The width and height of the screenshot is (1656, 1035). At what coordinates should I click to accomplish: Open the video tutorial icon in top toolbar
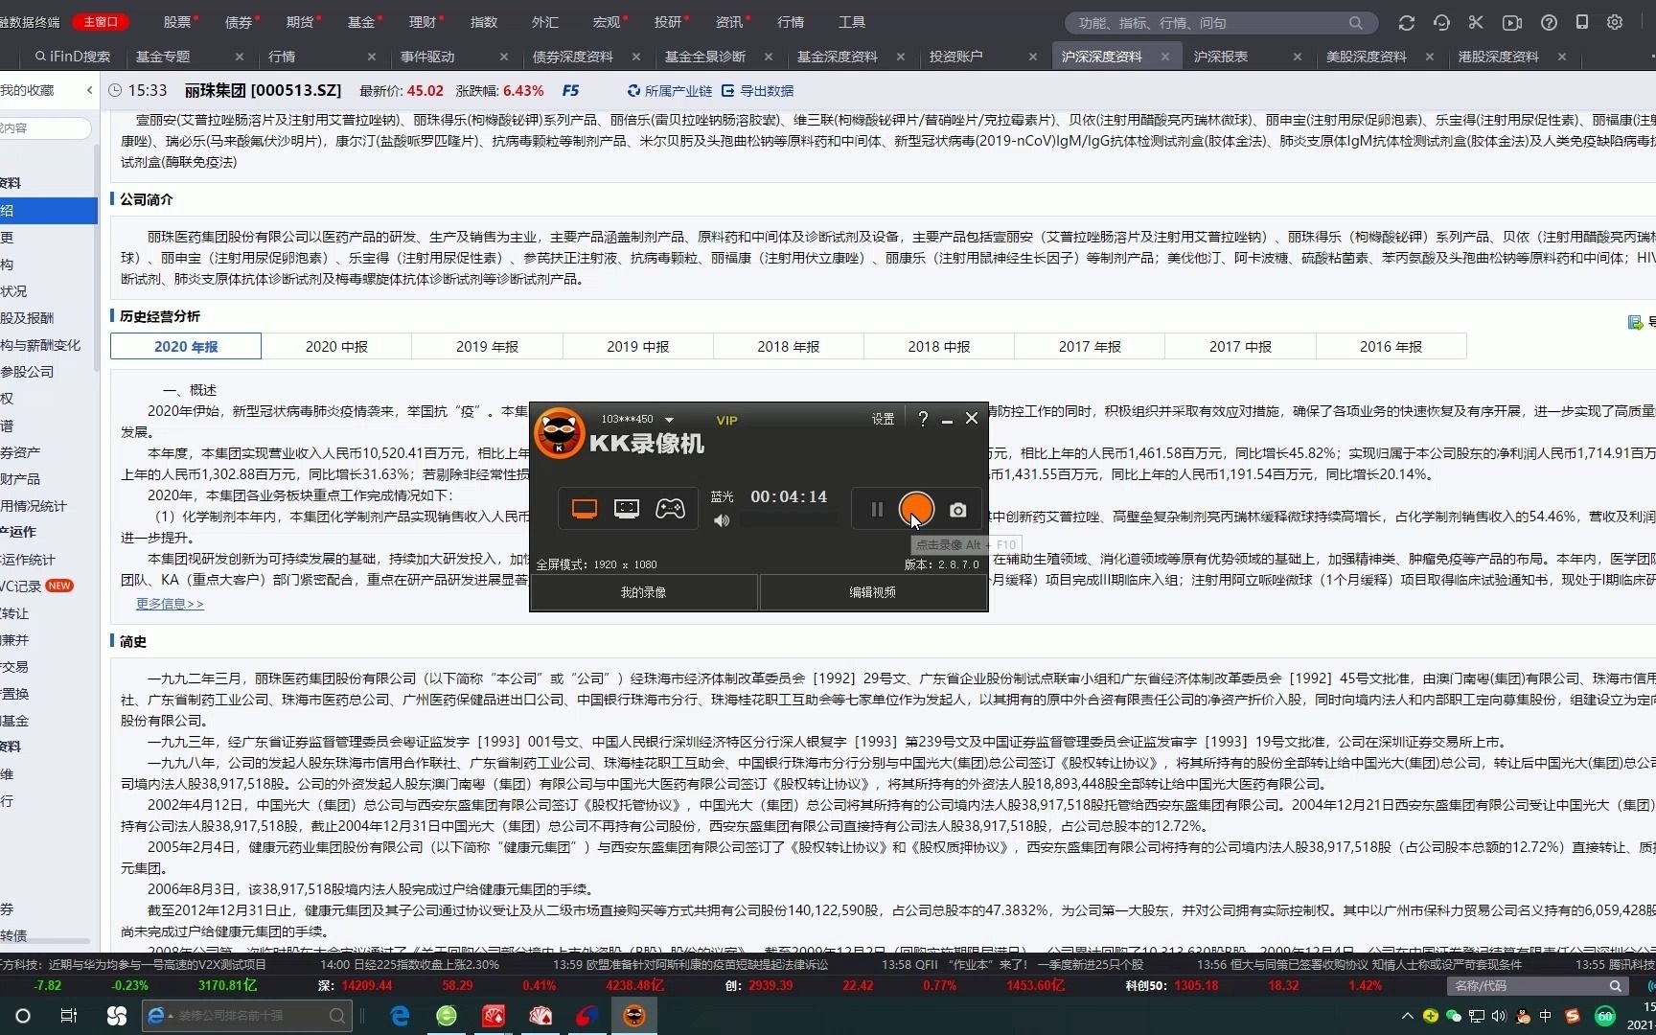[1511, 22]
